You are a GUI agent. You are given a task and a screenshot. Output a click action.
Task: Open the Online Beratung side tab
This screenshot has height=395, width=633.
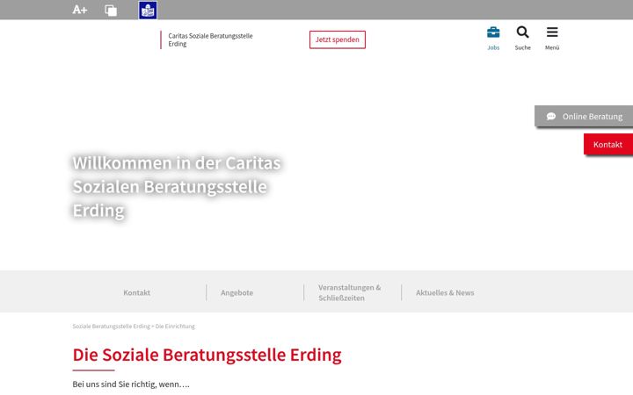click(x=584, y=116)
